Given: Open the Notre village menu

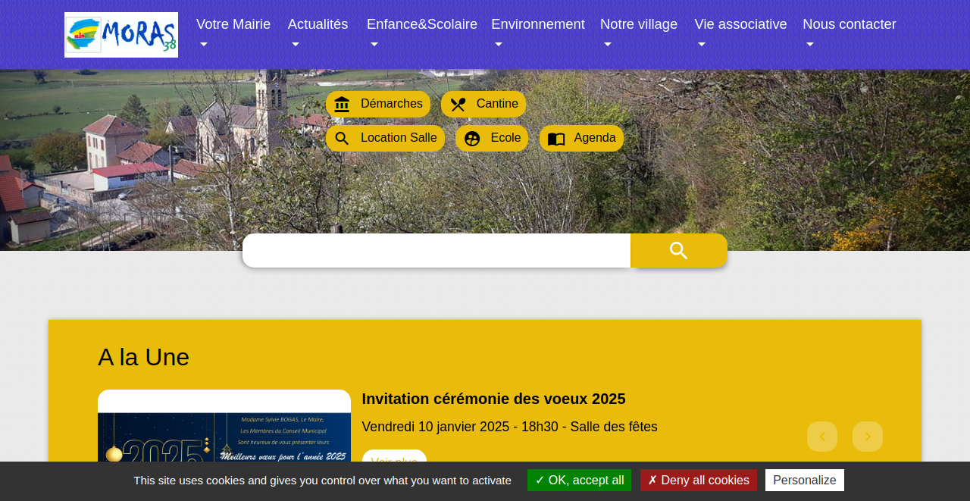Looking at the screenshot, I should 638,24.
